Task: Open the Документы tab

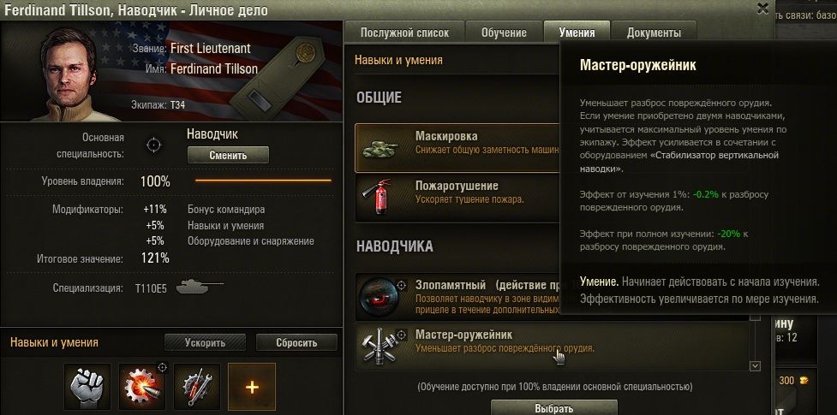Action: pyautogui.click(x=654, y=33)
